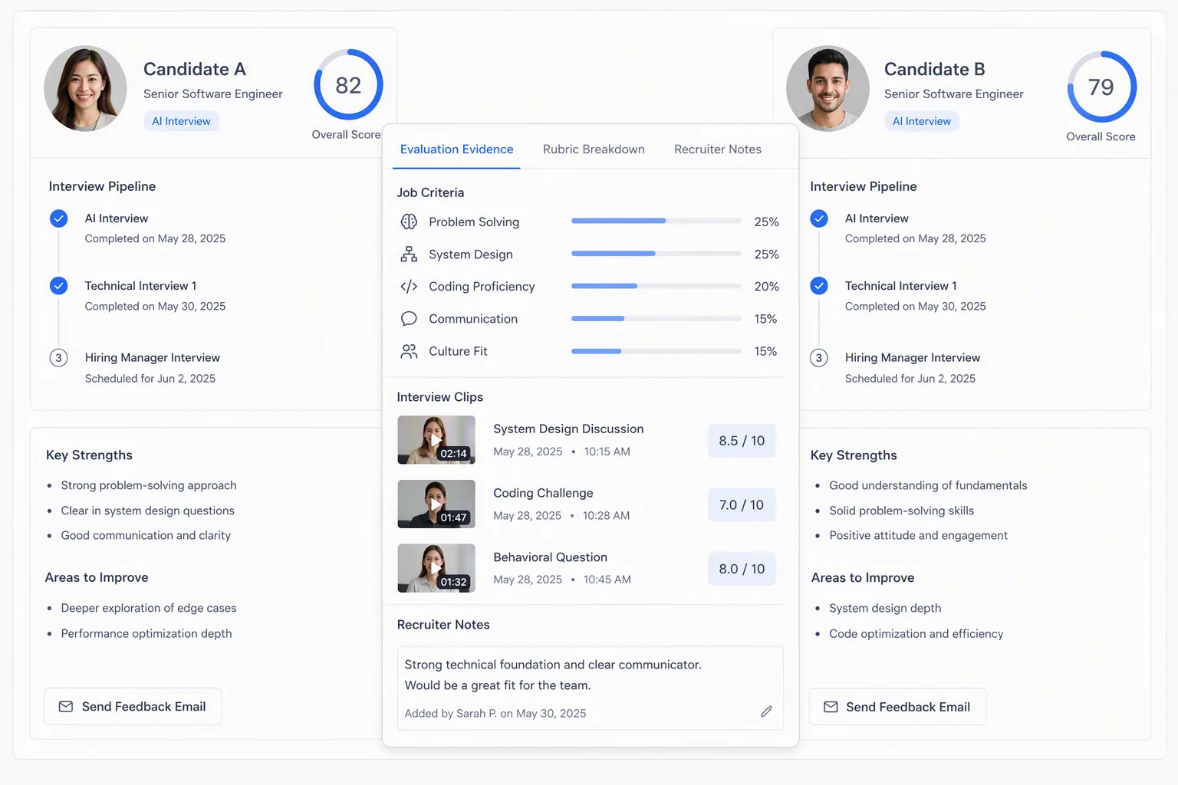Click Candidate B's AI Interview completed checkmark

point(819,218)
